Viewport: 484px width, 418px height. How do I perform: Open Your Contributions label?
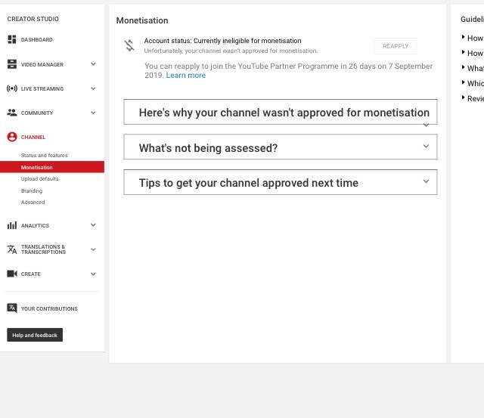[x=49, y=308]
